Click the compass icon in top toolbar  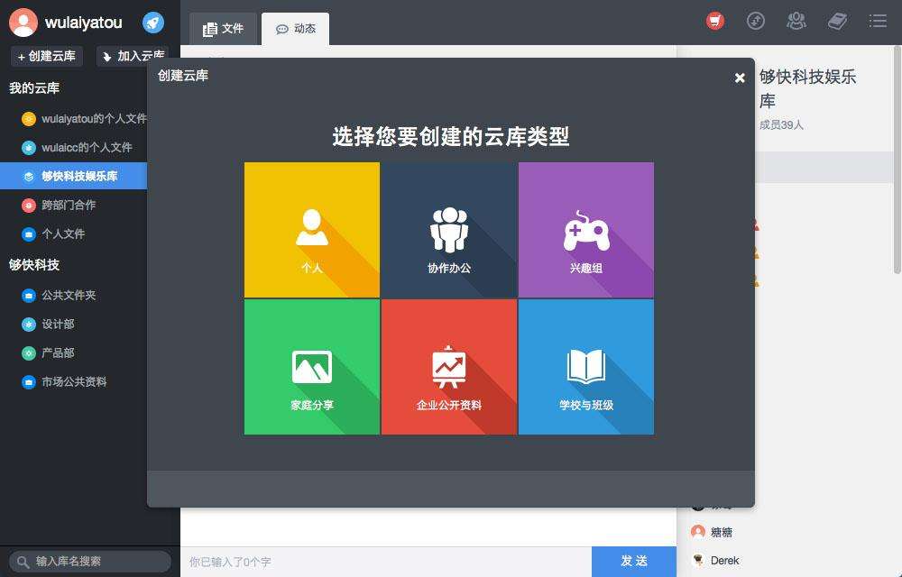[x=756, y=21]
